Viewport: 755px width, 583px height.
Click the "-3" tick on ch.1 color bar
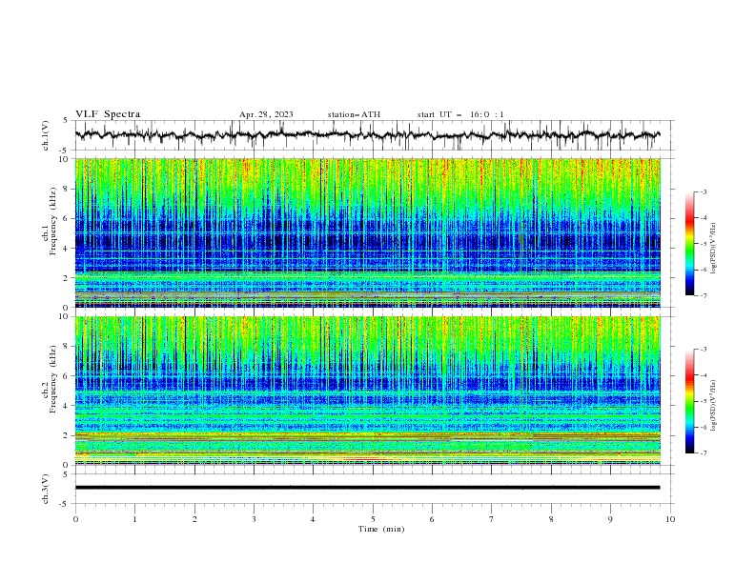point(704,191)
